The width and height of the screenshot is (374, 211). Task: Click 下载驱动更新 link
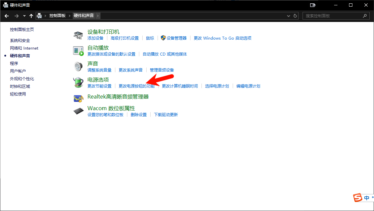click(x=166, y=115)
